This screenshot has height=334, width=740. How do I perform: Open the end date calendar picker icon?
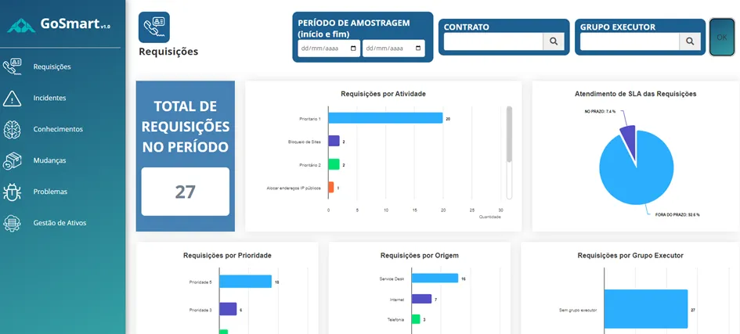418,48
